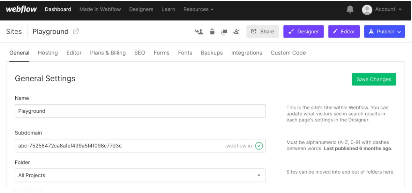The width and height of the screenshot is (412, 193).
Task: Open the Resources dropdown
Action: (198, 9)
